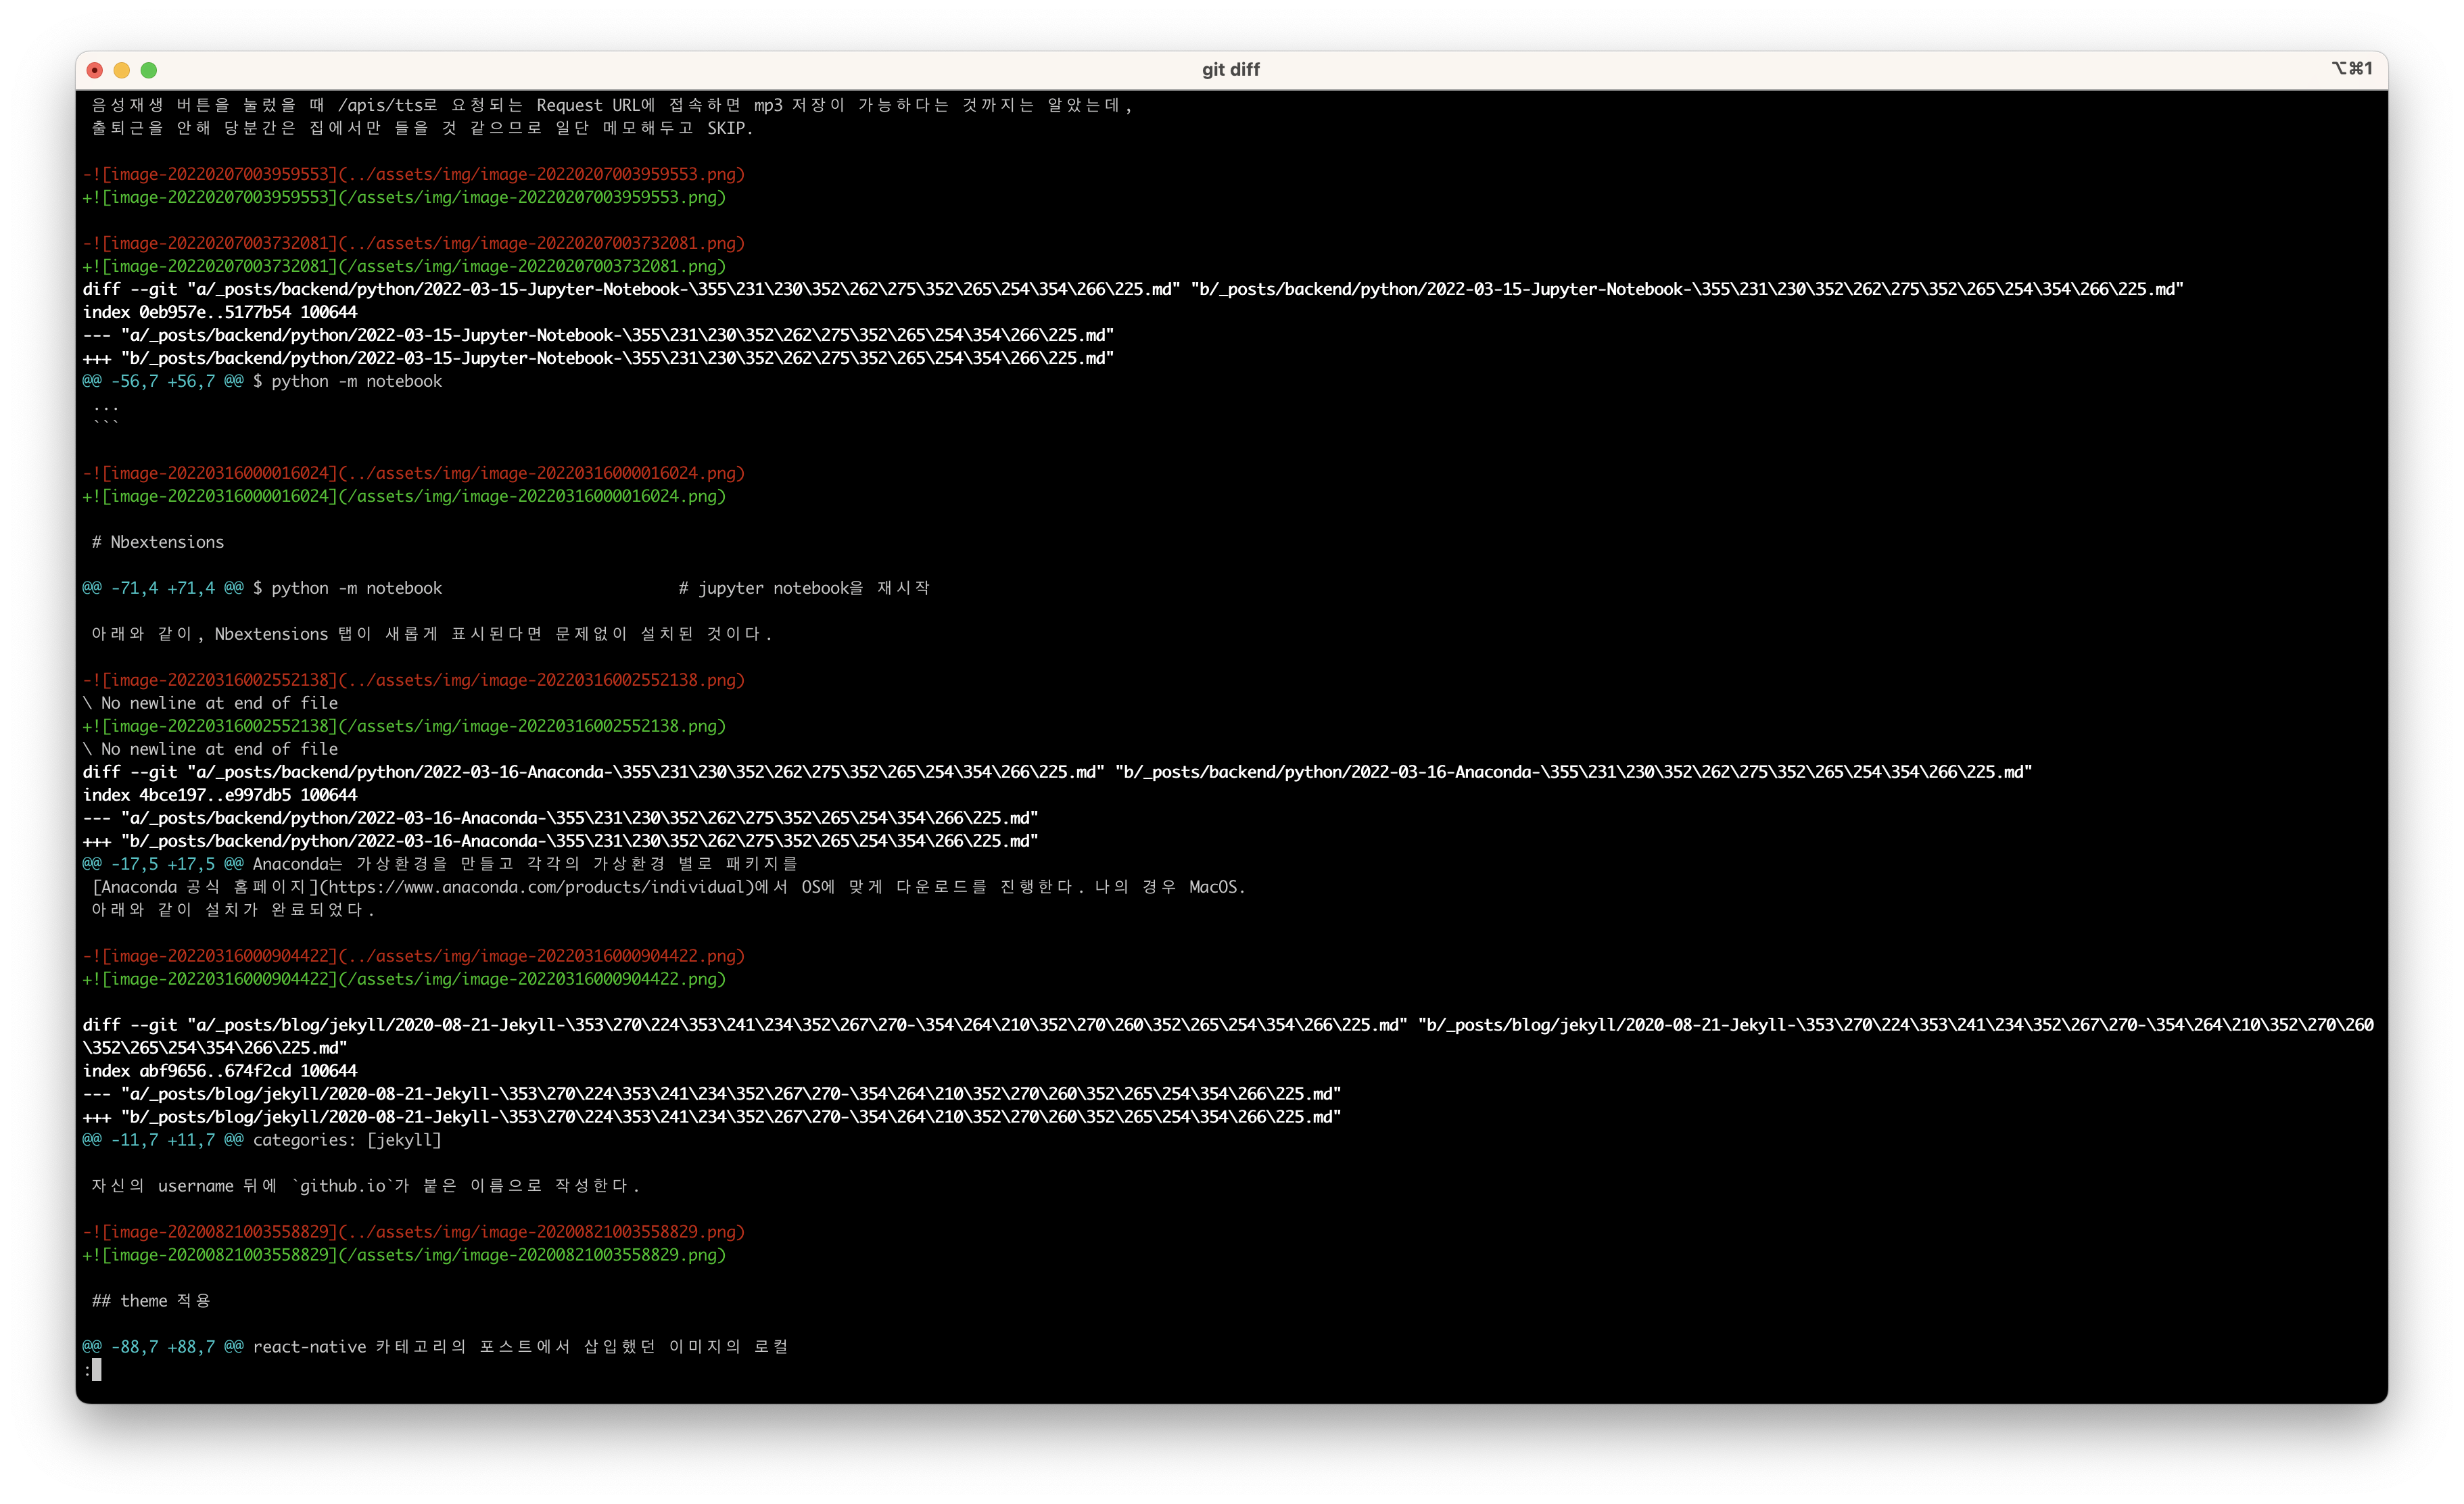
Task: Click the 'index 0eb957e..5177b54 100644' line
Action: pyautogui.click(x=220, y=312)
